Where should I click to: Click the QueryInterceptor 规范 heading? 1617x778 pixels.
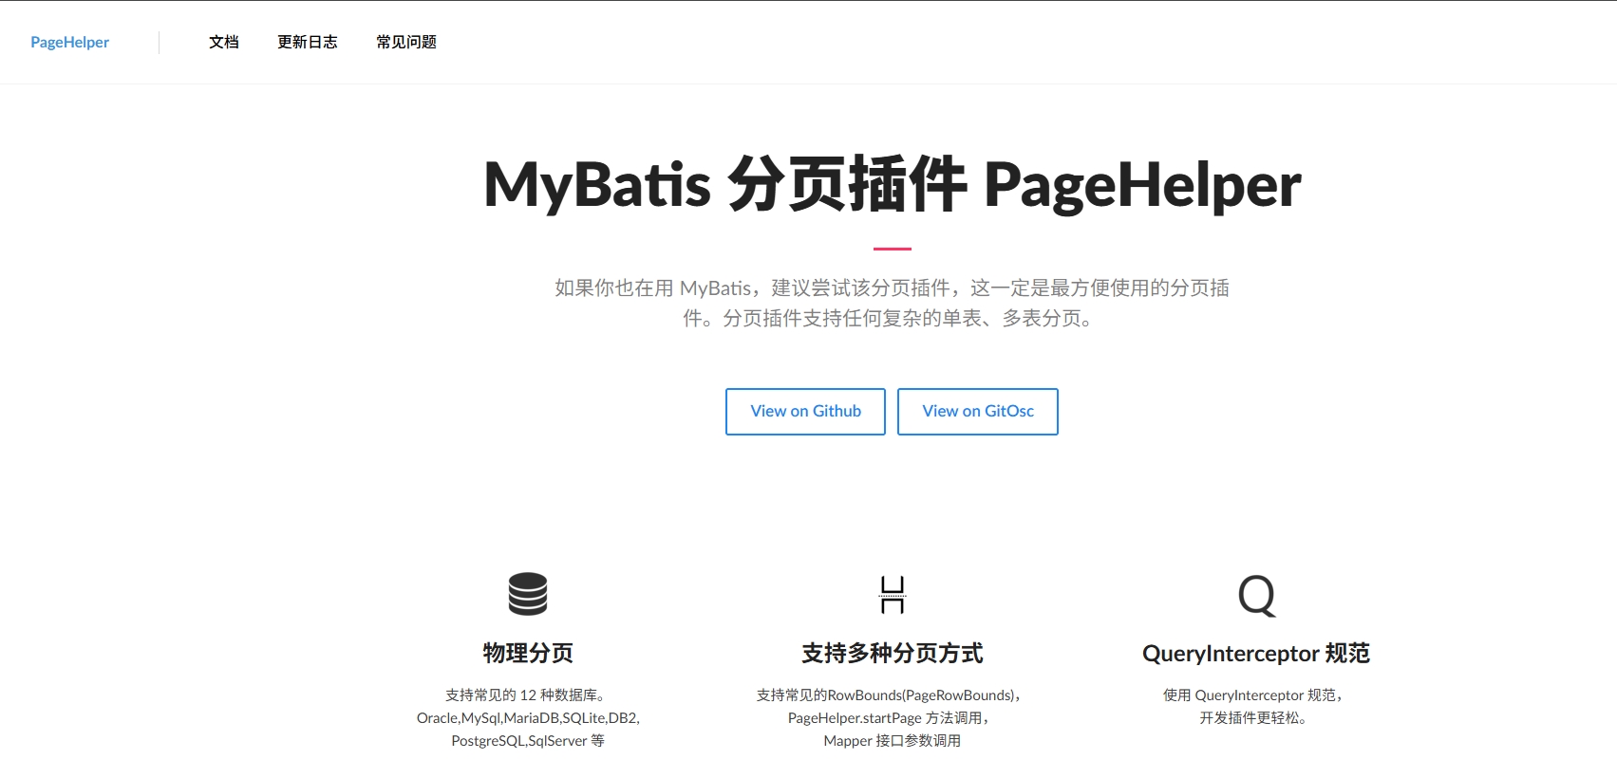(1255, 653)
